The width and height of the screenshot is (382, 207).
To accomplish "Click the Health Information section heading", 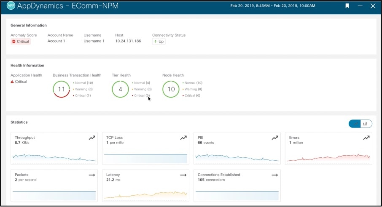I will 27,65.
